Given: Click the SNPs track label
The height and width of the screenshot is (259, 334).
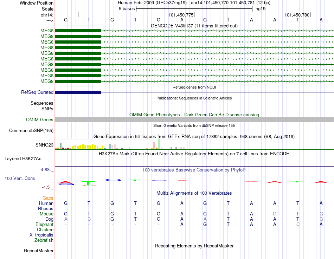Looking at the screenshot, I should click(47, 109).
